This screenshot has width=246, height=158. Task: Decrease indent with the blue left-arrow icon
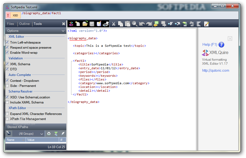[170, 24]
